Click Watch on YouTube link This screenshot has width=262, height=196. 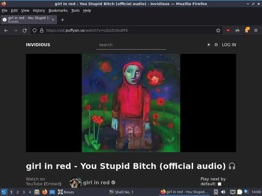35,181
